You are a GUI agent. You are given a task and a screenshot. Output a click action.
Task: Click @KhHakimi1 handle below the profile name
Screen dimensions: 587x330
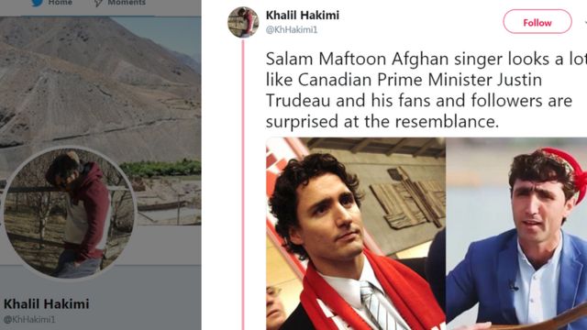[x=29, y=319]
